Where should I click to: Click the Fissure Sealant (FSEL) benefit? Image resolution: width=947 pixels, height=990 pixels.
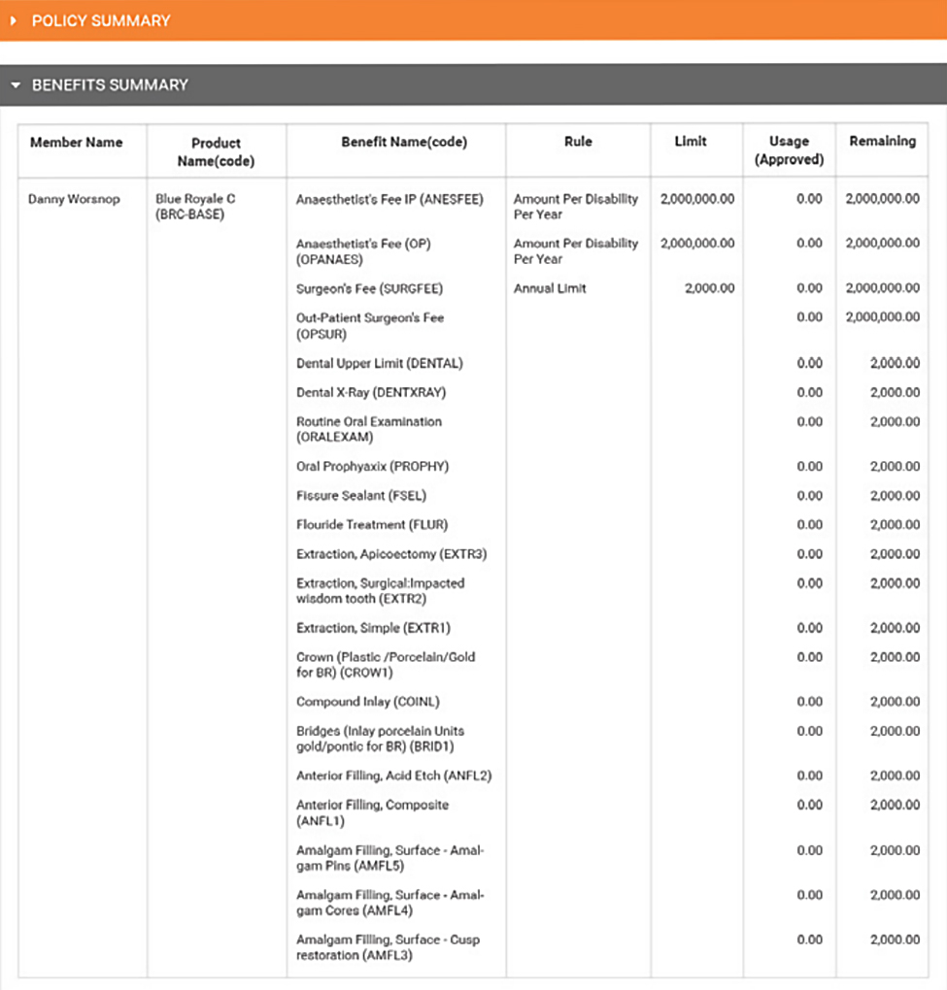click(x=361, y=496)
